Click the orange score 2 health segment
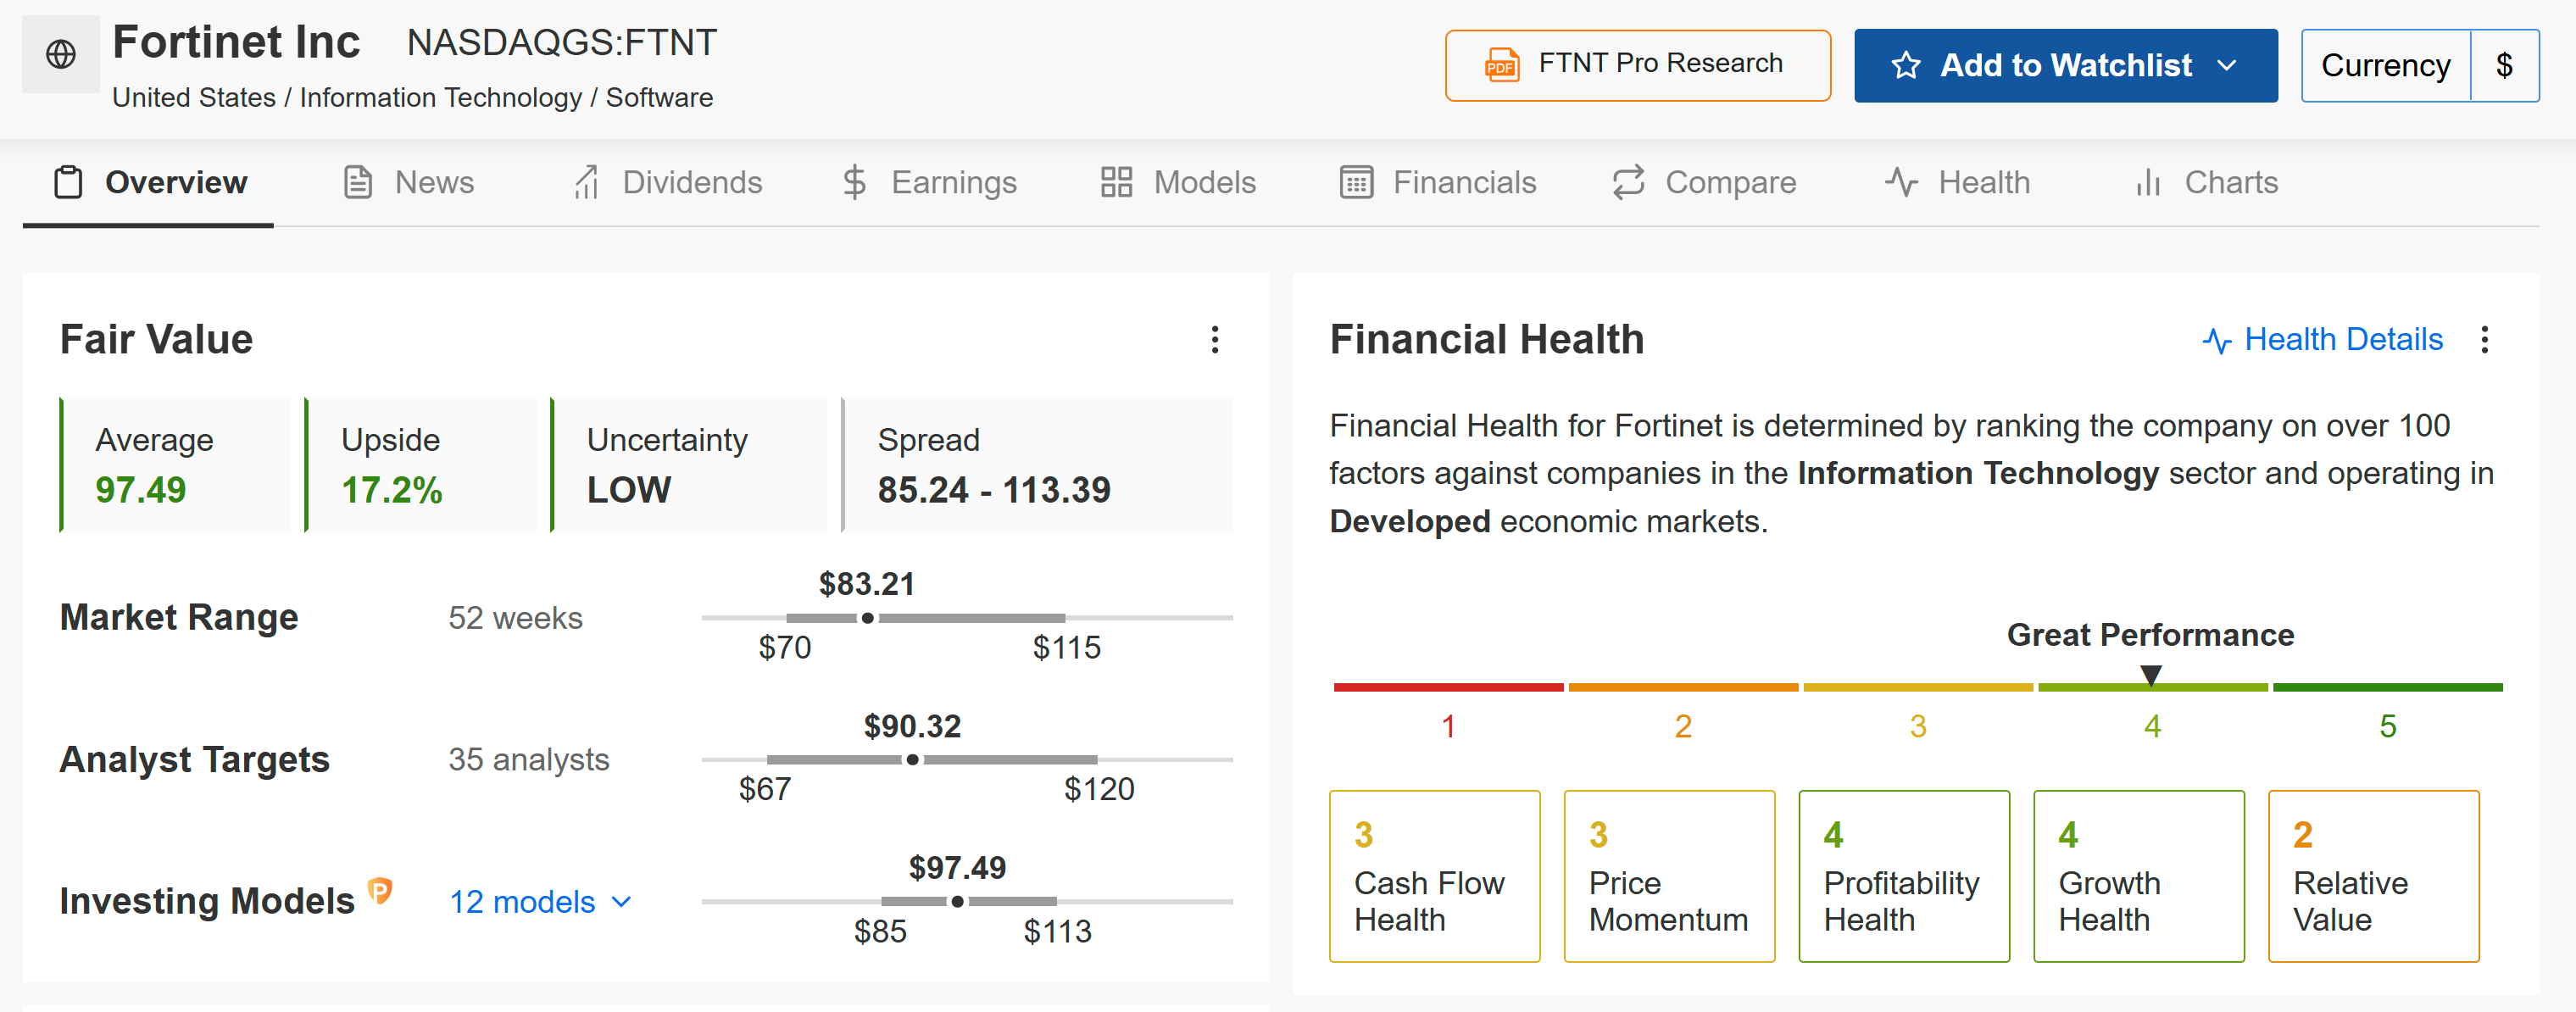Viewport: 2576px width, 1012px height. pos(1683,688)
